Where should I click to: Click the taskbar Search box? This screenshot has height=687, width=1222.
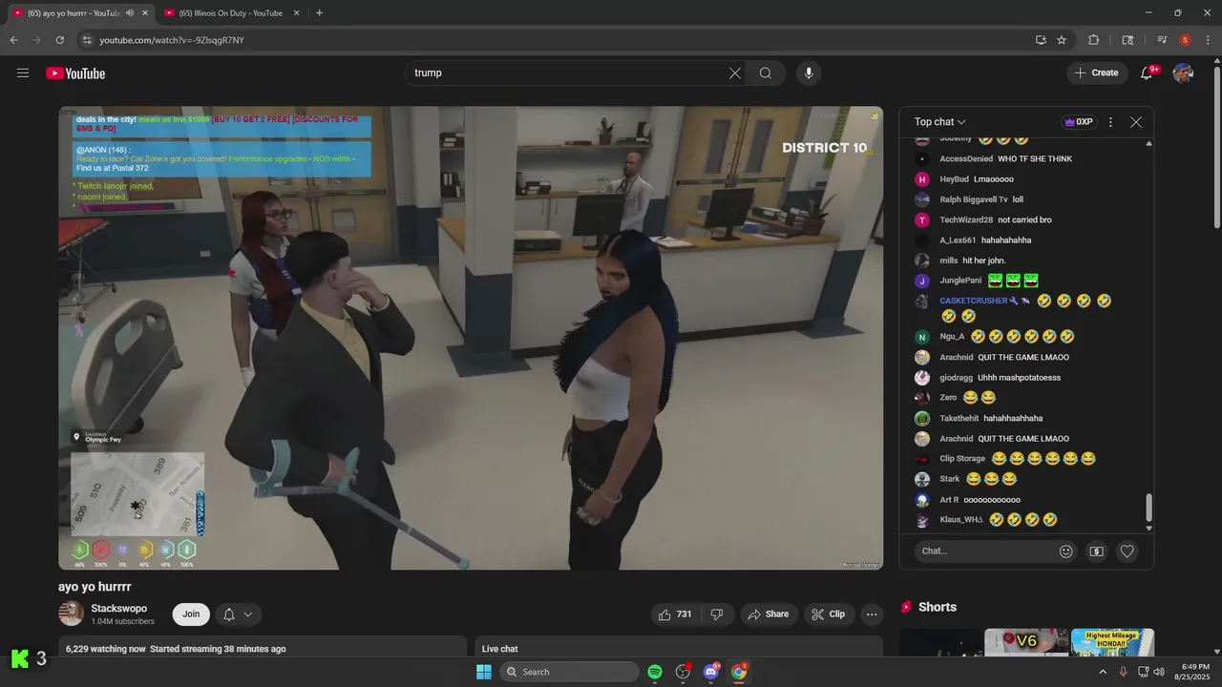coord(569,672)
